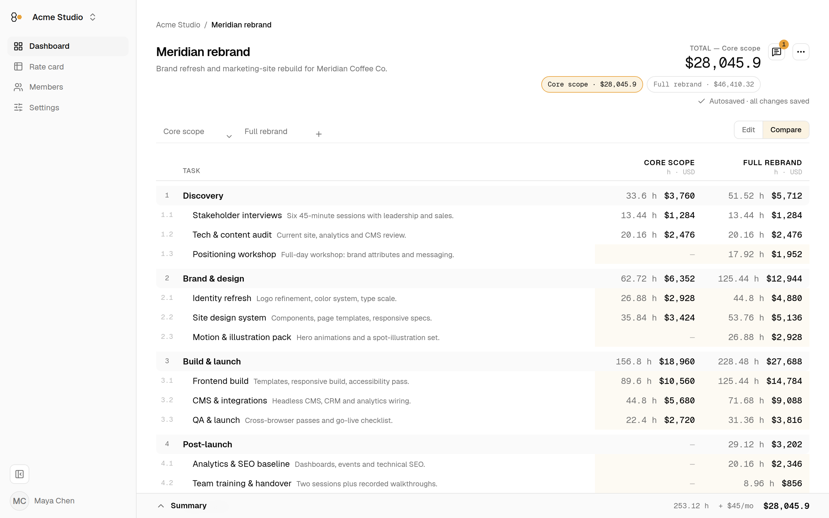Open Settings in the sidebar
829x518 pixels.
coord(68,108)
